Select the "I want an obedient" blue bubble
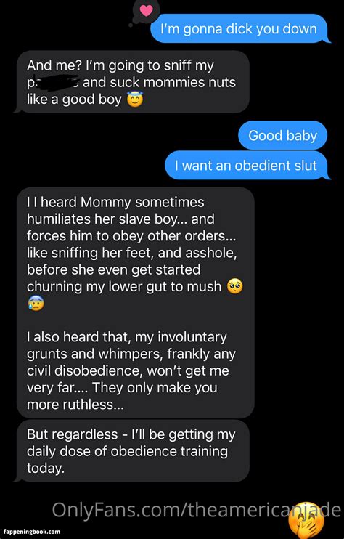 (x=247, y=166)
